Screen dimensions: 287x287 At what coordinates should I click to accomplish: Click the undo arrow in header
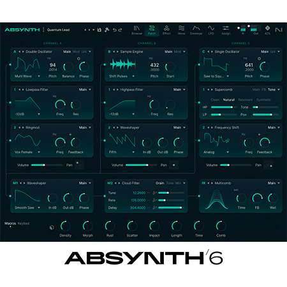click(115, 30)
